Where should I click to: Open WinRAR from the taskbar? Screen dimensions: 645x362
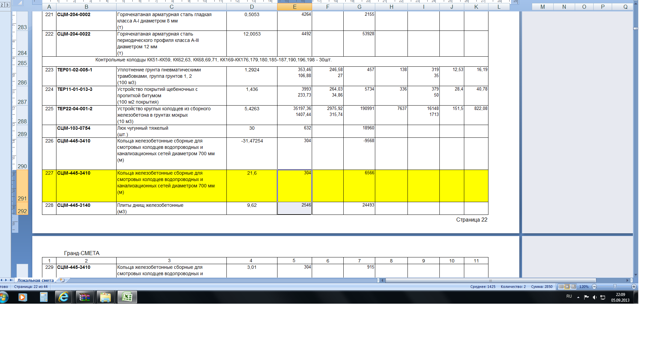(85, 297)
